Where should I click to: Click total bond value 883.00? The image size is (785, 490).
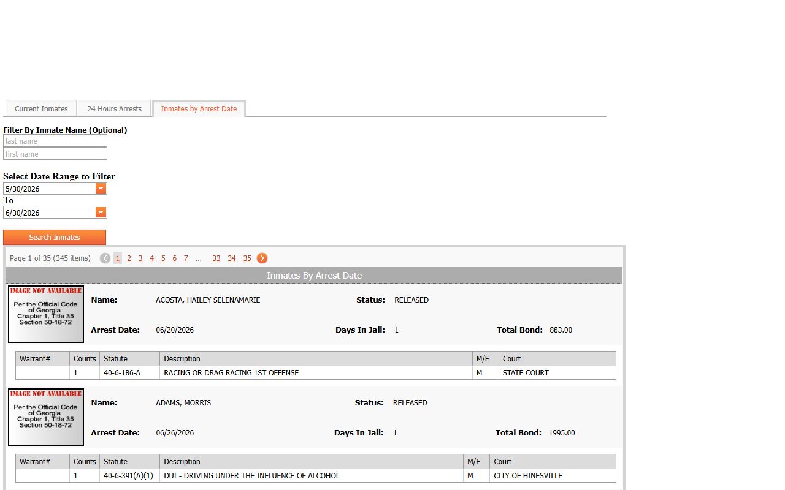pyautogui.click(x=561, y=330)
